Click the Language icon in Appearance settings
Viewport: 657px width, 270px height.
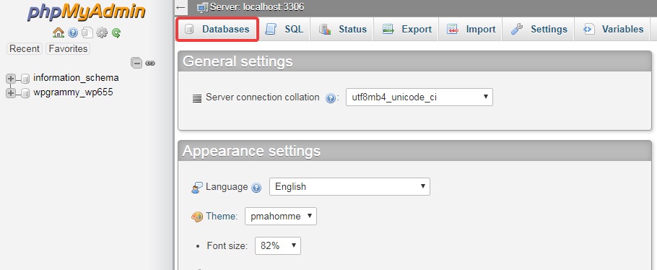coord(197,188)
